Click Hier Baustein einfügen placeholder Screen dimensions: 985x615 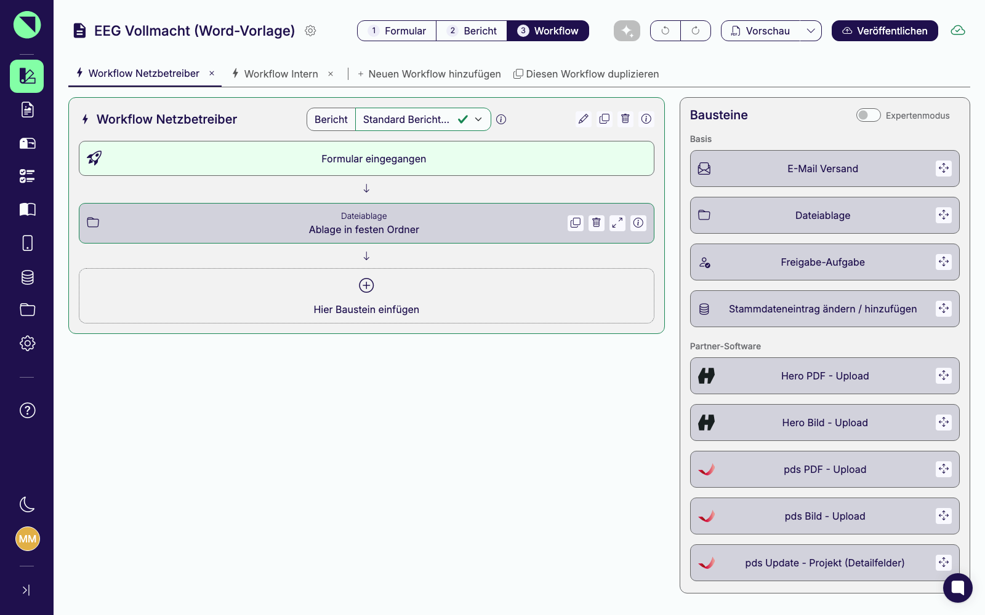click(366, 296)
